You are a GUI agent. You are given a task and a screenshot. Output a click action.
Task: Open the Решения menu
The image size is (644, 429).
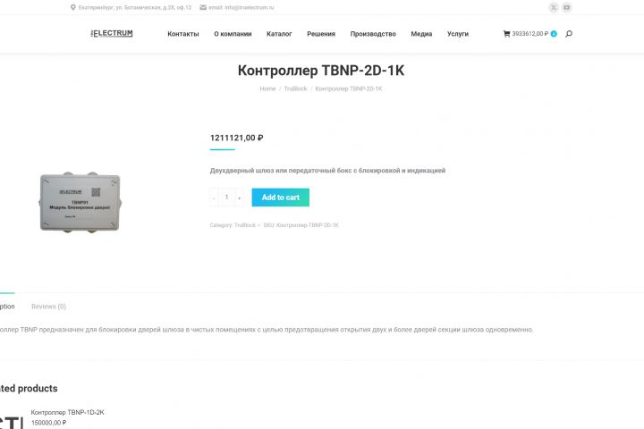pyautogui.click(x=321, y=34)
